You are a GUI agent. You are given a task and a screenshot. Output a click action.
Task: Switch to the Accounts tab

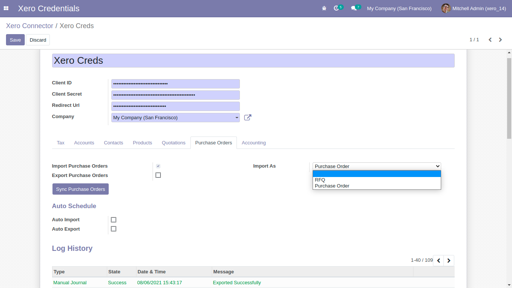tap(84, 143)
